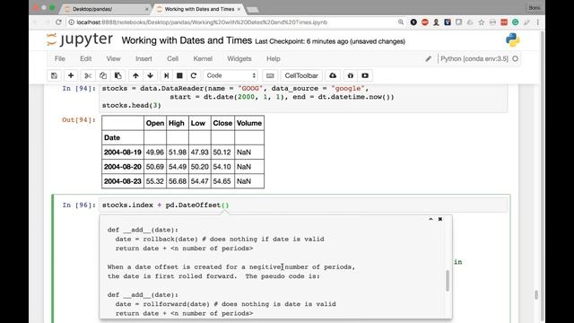Move selected cell up arrow

pos(135,75)
